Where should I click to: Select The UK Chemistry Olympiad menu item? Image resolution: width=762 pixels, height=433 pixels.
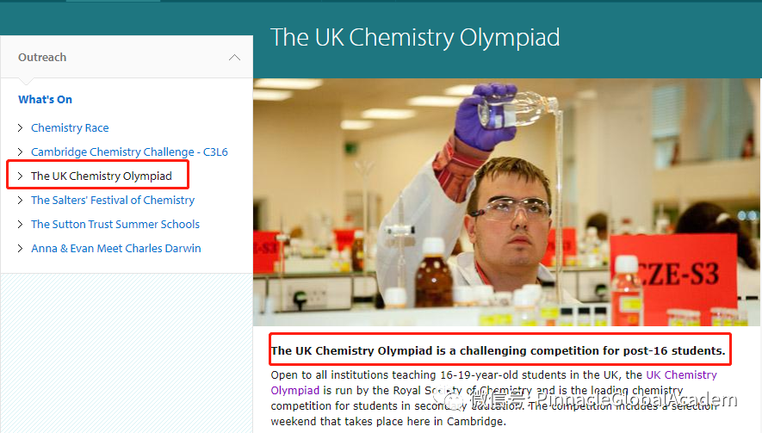coord(102,176)
